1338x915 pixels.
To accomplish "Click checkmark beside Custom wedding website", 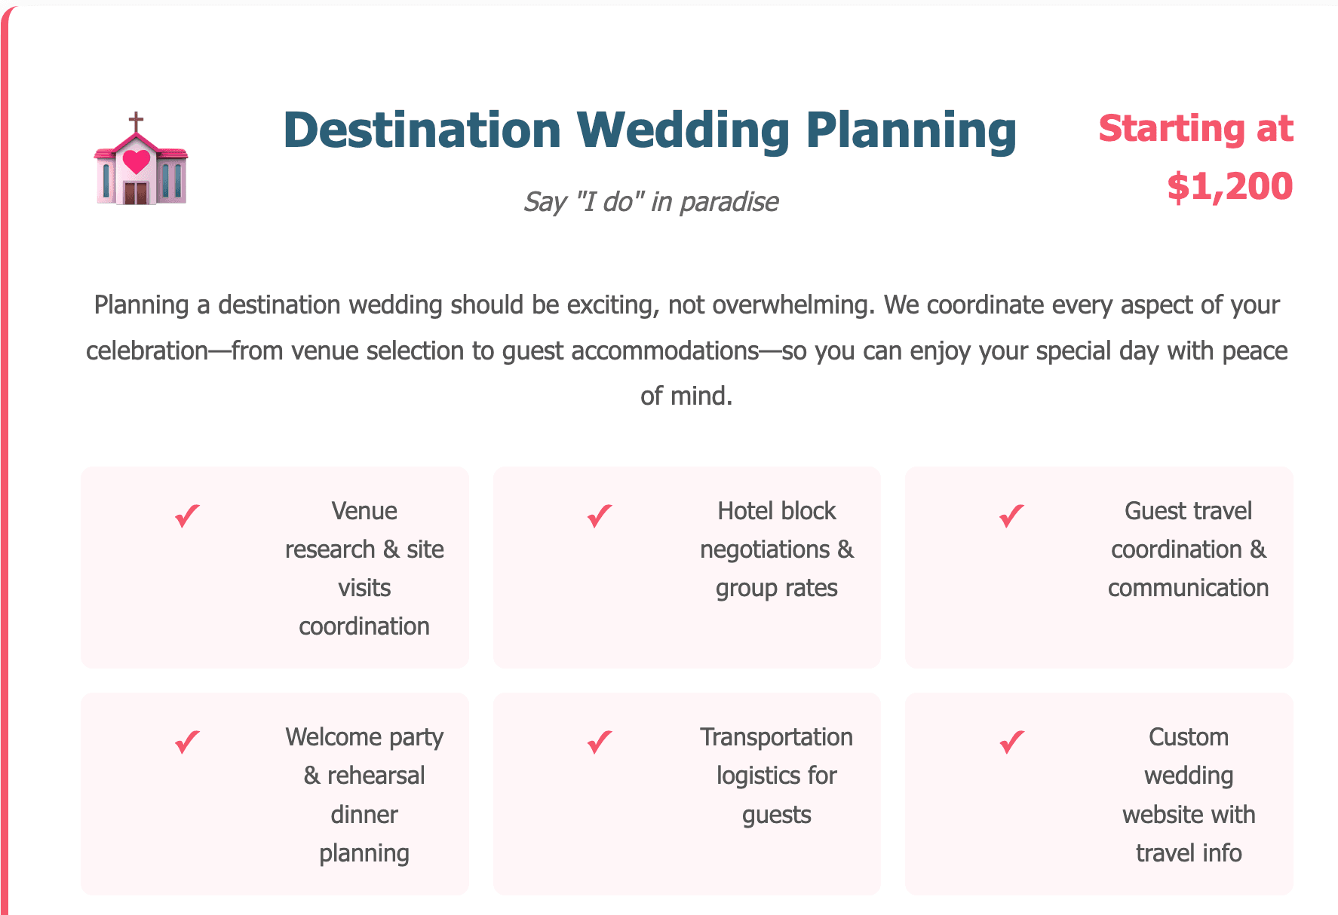I will (1011, 742).
